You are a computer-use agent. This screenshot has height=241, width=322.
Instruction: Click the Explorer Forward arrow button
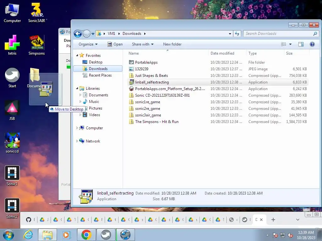86,34
